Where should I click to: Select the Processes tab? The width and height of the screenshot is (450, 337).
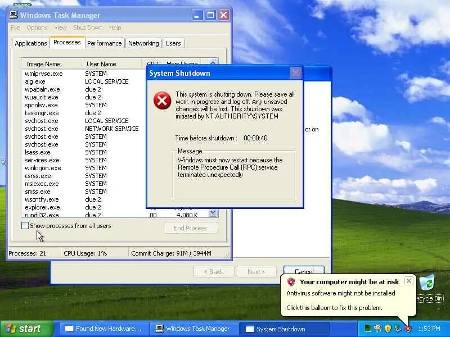67,43
